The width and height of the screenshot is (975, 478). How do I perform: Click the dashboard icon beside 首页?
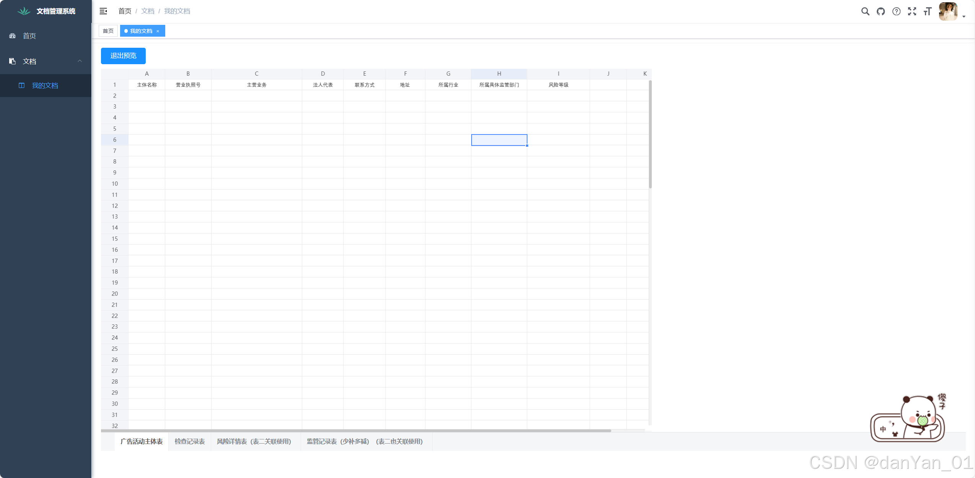pos(12,36)
